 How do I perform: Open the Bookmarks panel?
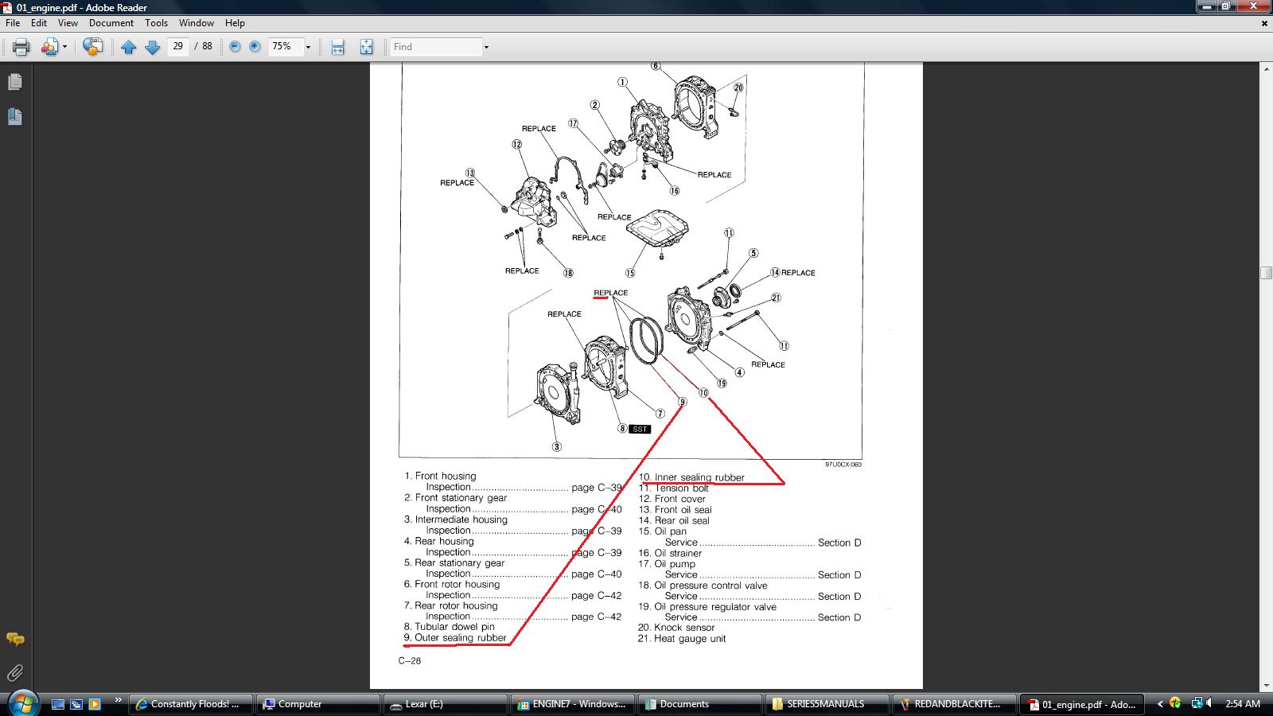14,117
